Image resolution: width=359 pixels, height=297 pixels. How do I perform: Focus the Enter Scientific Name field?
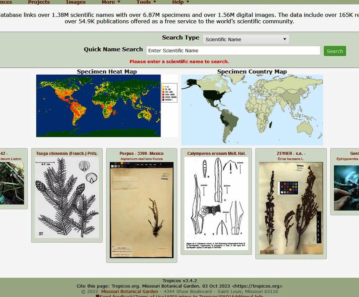coord(233,50)
